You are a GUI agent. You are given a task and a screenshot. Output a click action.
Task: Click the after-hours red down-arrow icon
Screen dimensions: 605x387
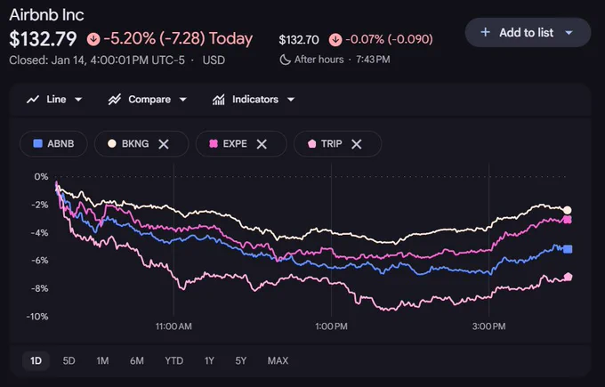(x=335, y=39)
